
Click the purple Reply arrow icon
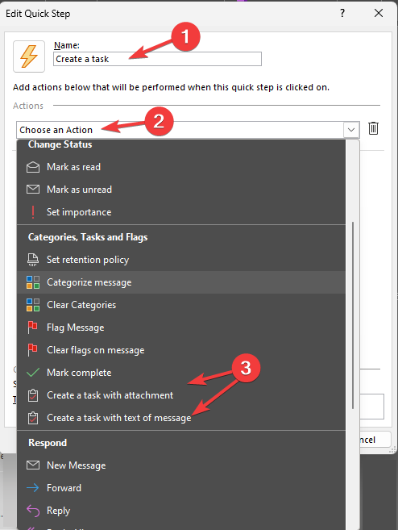[x=33, y=511]
